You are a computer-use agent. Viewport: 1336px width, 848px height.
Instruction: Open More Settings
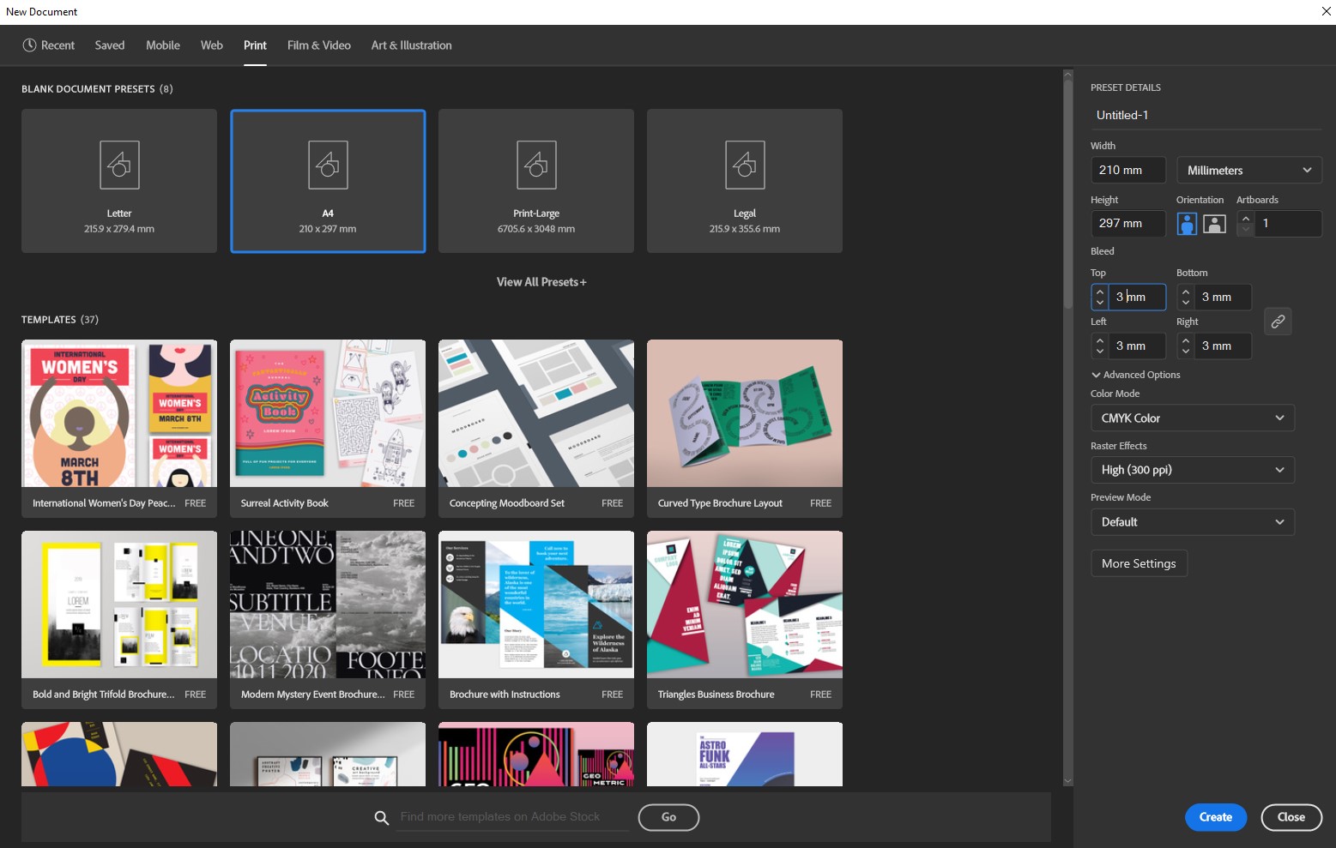point(1139,562)
